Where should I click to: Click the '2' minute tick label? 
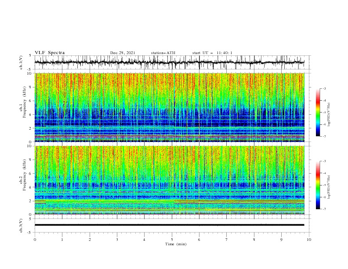tap(90, 240)
